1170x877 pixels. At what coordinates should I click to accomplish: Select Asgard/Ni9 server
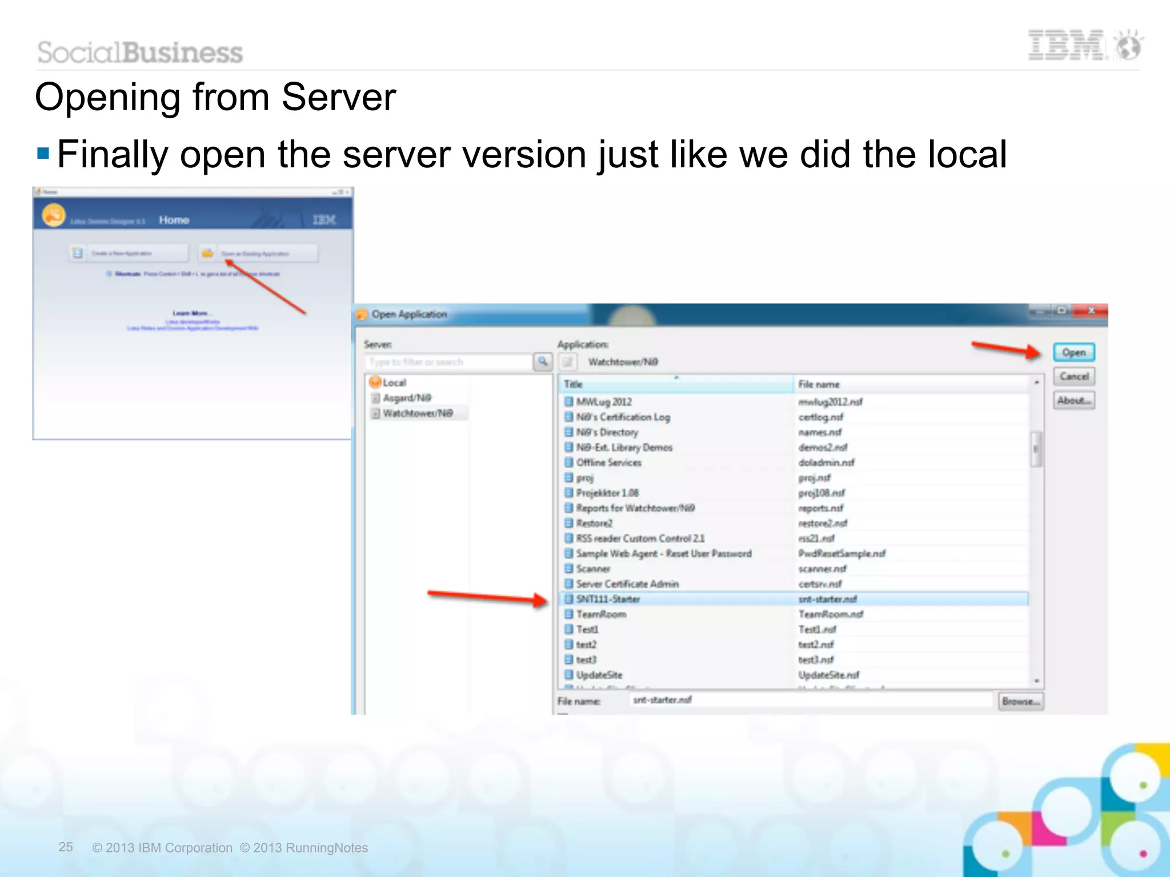tap(407, 398)
